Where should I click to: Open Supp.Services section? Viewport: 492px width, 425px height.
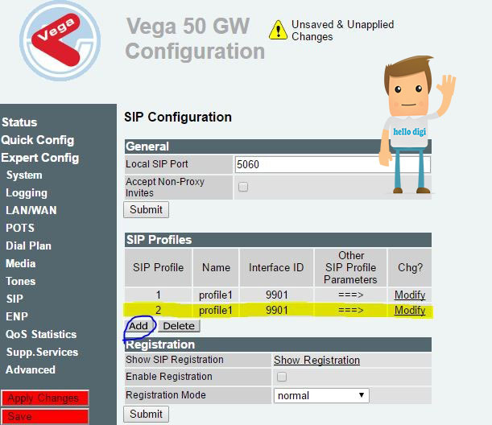(43, 352)
